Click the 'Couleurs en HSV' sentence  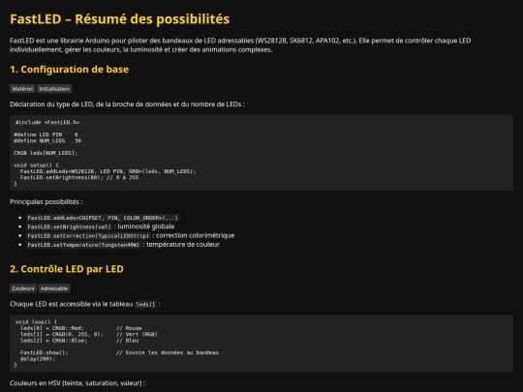pyautogui.click(x=77, y=383)
